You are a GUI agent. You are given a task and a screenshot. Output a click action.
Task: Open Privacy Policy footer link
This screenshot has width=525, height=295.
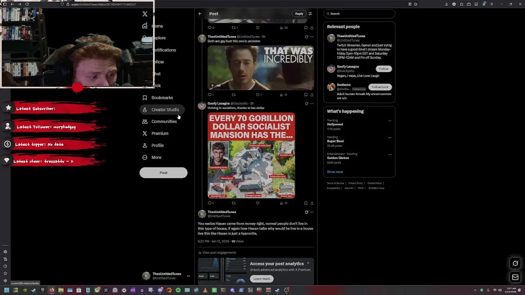point(356,183)
